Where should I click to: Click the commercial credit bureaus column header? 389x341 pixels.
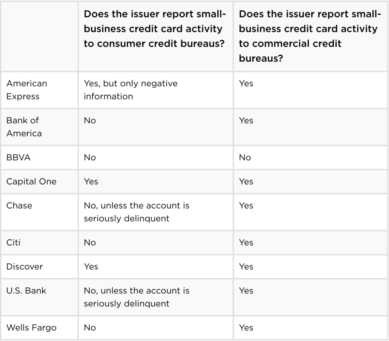pos(311,37)
